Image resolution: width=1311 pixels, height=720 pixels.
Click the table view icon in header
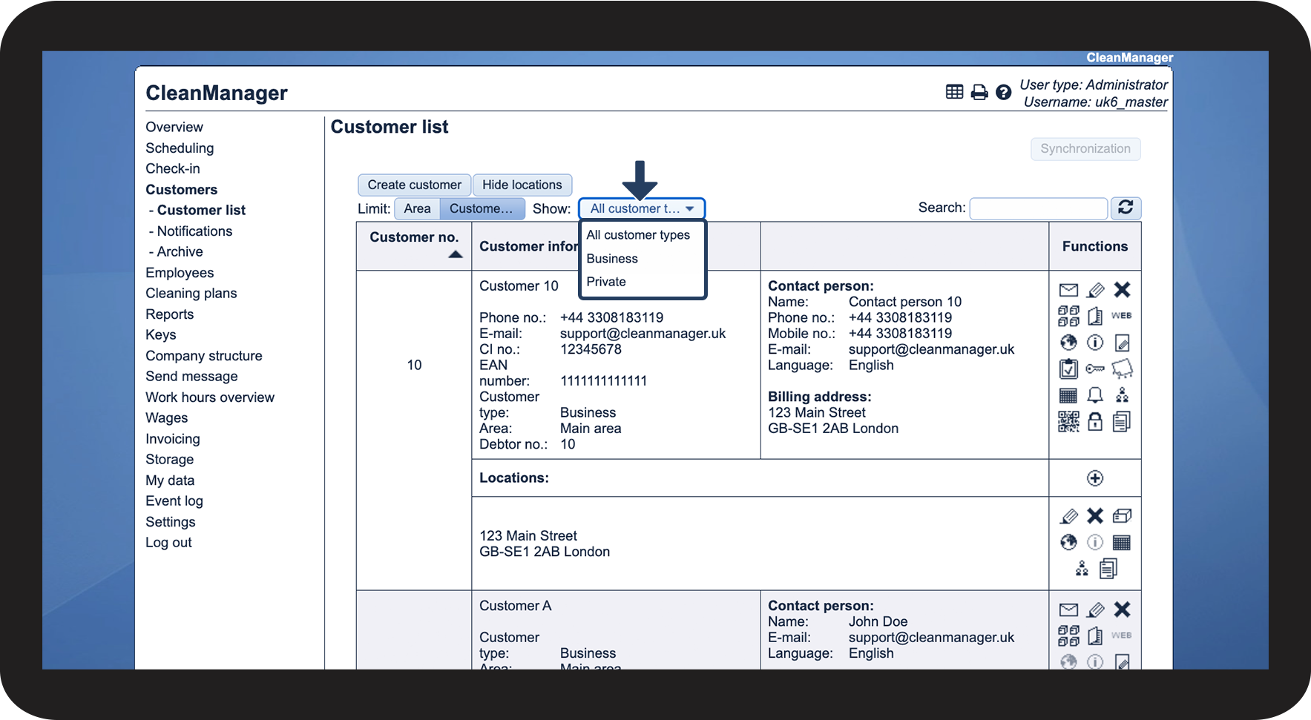tap(955, 92)
